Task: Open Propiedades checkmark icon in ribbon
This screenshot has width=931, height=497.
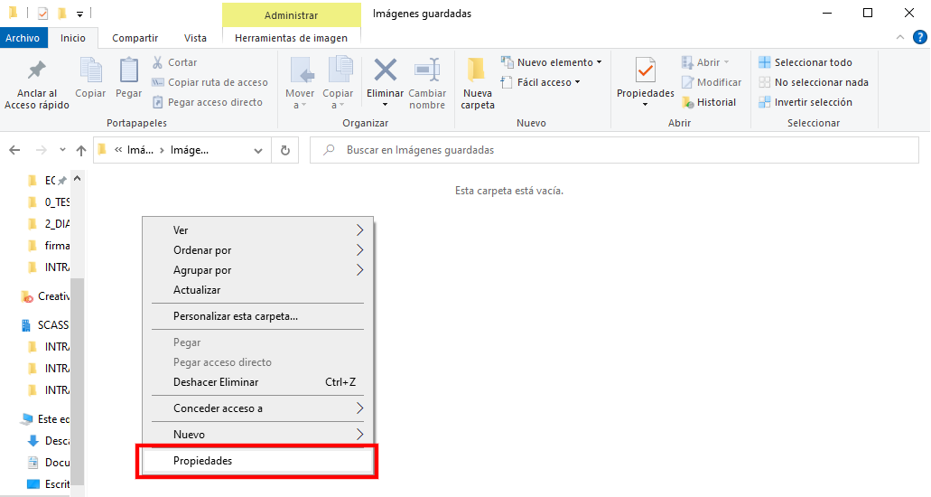Action: [x=645, y=70]
